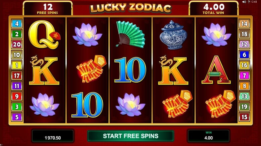Viewport: 261px width, 146px height.
Task: Click the blue porcelain vase symbol
Action: click(173, 35)
